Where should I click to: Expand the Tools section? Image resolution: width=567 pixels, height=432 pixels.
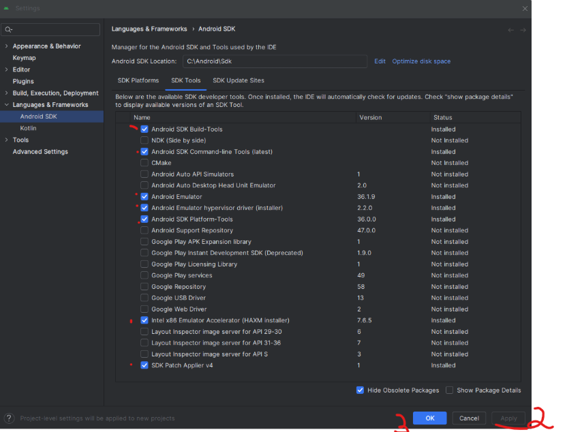(x=6, y=140)
